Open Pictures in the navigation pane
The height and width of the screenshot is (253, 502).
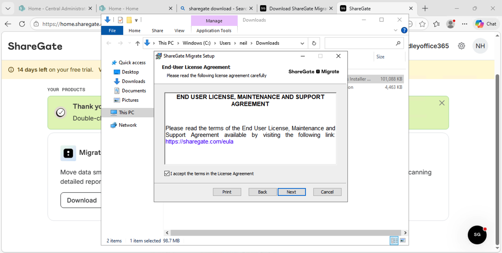pos(130,100)
